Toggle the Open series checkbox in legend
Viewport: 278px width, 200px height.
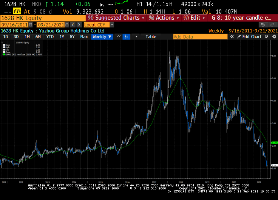pyautogui.click(x=4, y=45)
